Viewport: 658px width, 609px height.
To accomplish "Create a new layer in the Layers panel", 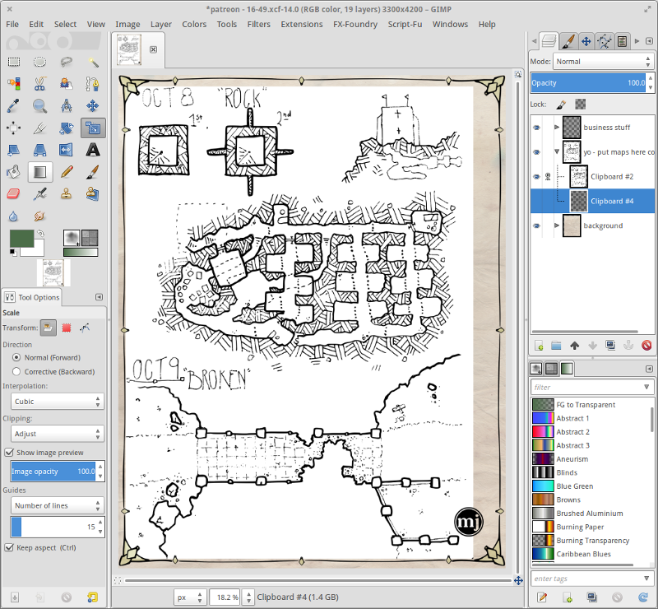I will tap(540, 345).
